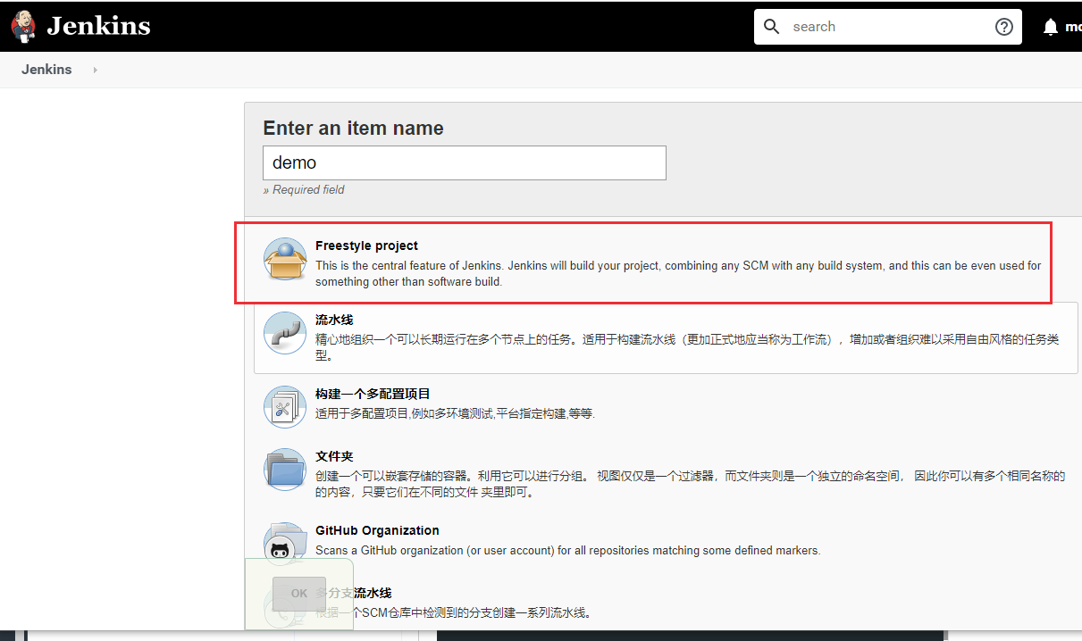
Task: Select the 文件夹 folder icon
Action: [x=285, y=470]
